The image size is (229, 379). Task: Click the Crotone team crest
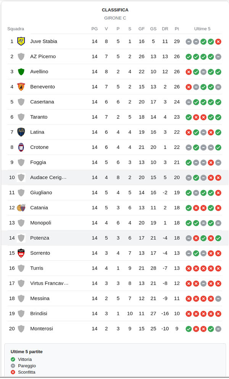pyautogui.click(x=21, y=147)
